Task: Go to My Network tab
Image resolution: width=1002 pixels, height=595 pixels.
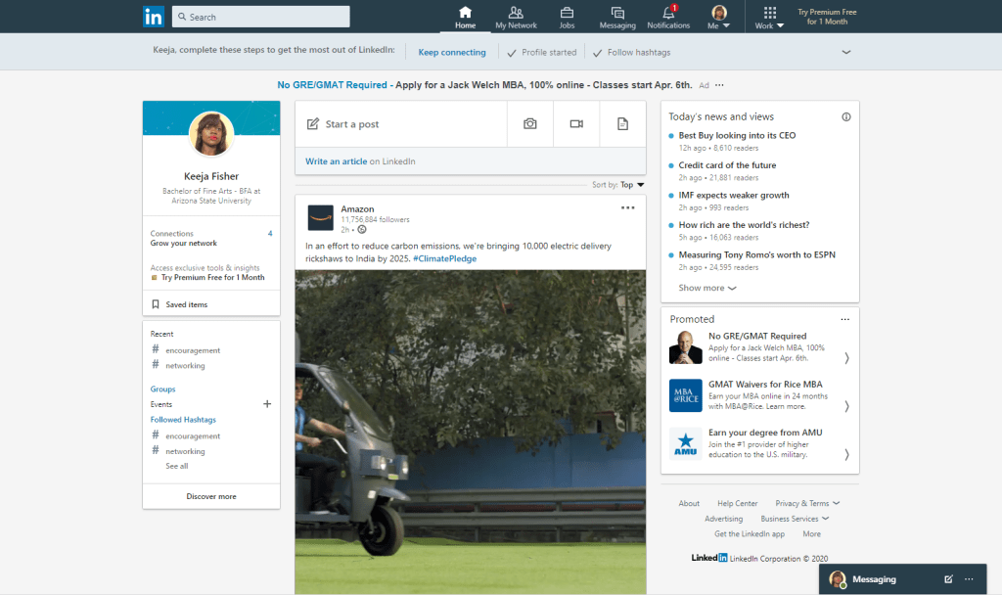Action: pyautogui.click(x=516, y=17)
